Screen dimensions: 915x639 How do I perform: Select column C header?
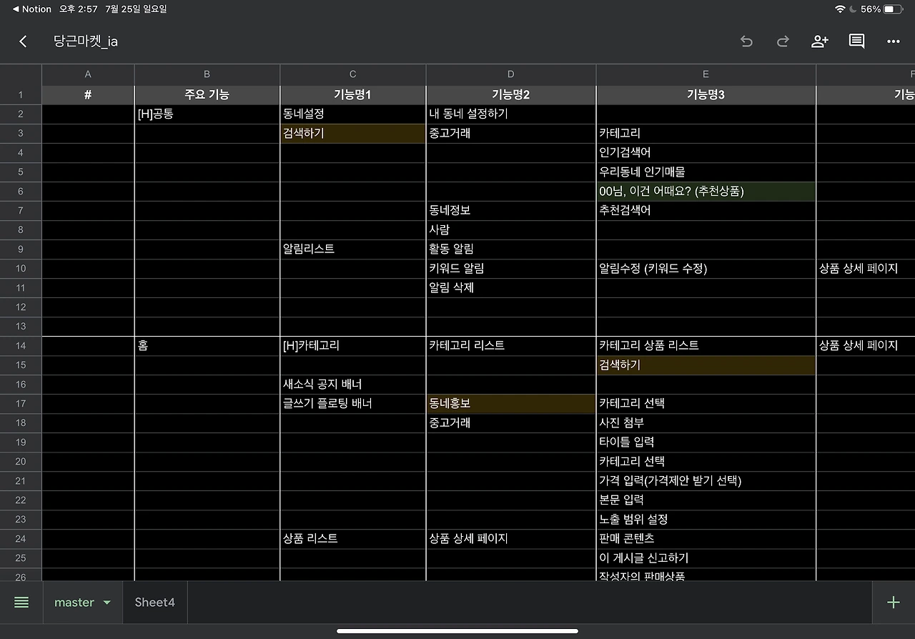point(353,74)
